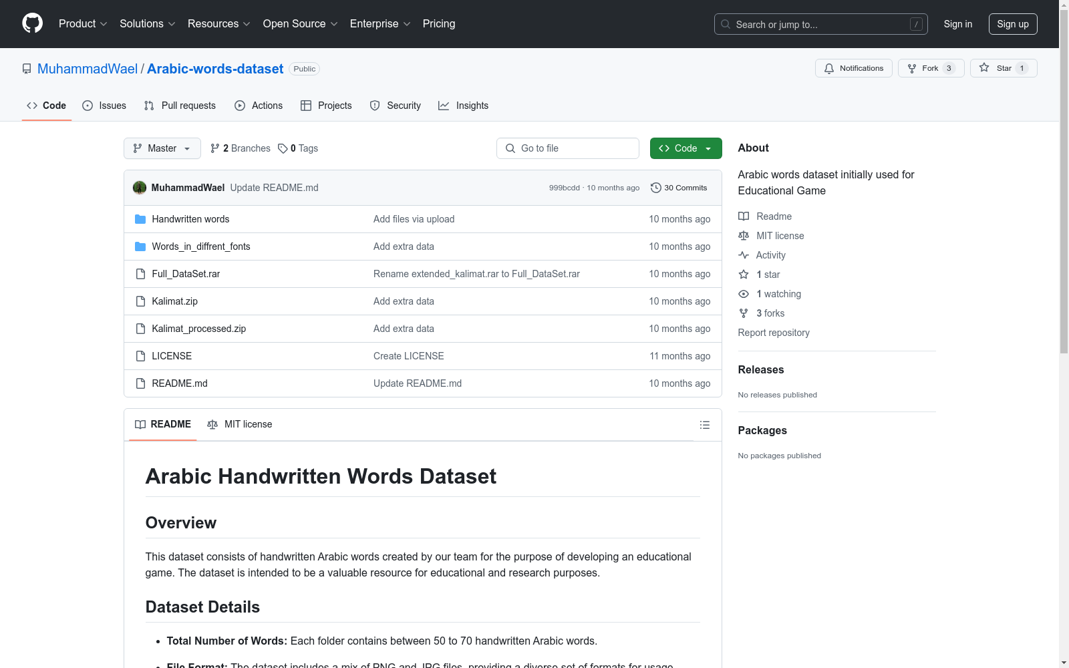The height and width of the screenshot is (668, 1069).
Task: Select the Code repository tab
Action: click(47, 106)
